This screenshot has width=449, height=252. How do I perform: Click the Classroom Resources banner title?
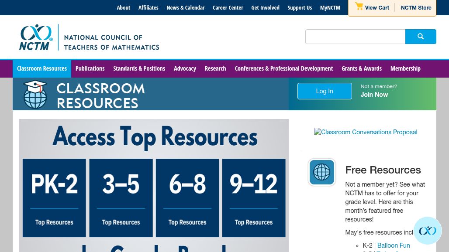click(100, 96)
